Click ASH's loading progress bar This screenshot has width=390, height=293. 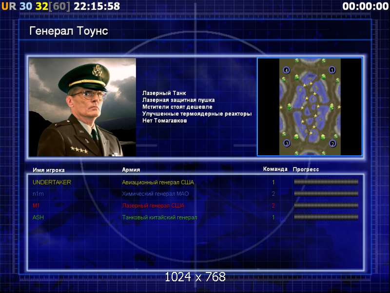click(x=326, y=217)
